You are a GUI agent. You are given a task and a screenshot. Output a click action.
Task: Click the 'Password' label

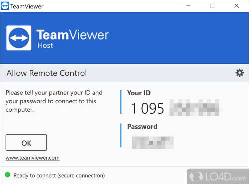(x=142, y=126)
